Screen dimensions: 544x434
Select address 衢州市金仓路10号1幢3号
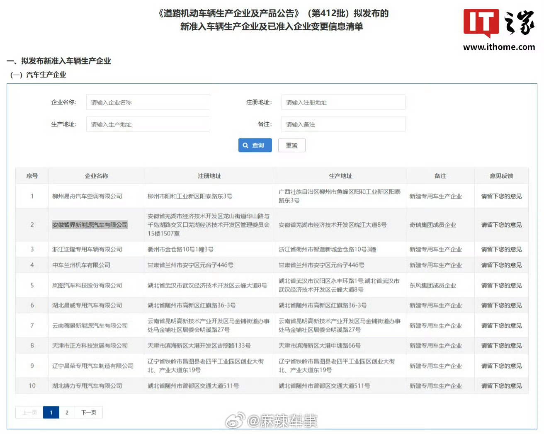180,249
